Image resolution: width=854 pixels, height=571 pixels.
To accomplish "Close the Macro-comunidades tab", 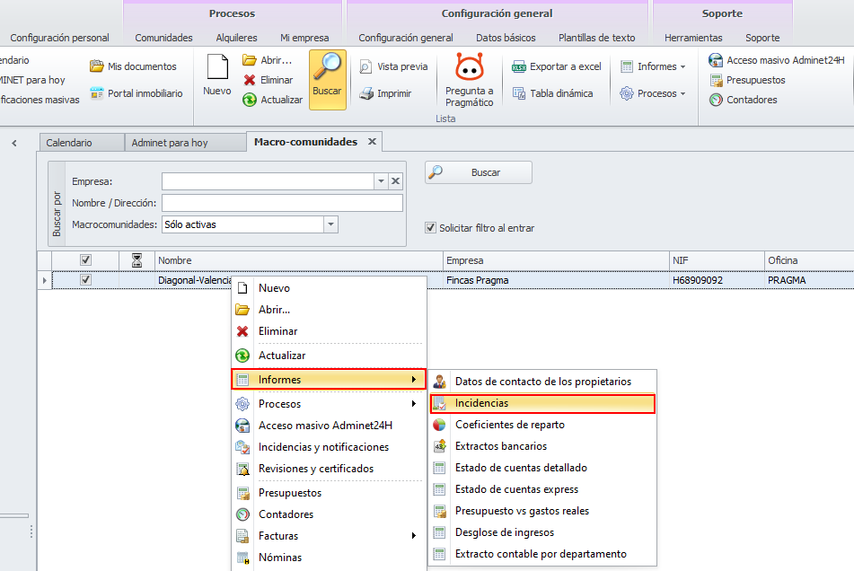I will coord(372,142).
